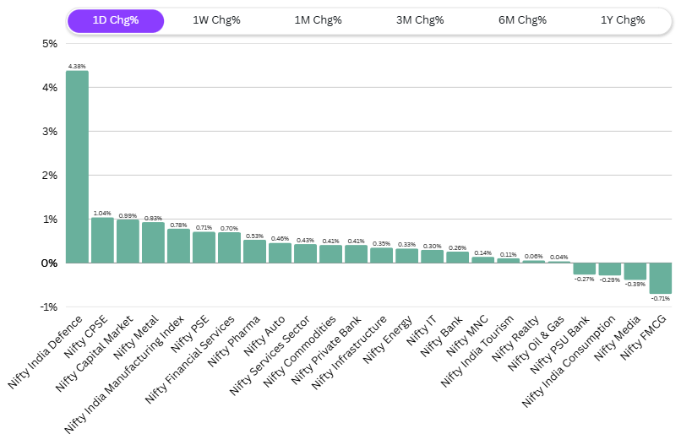The height and width of the screenshot is (445, 681).
Task: Open the 3M Chg% tab
Action: 420,20
